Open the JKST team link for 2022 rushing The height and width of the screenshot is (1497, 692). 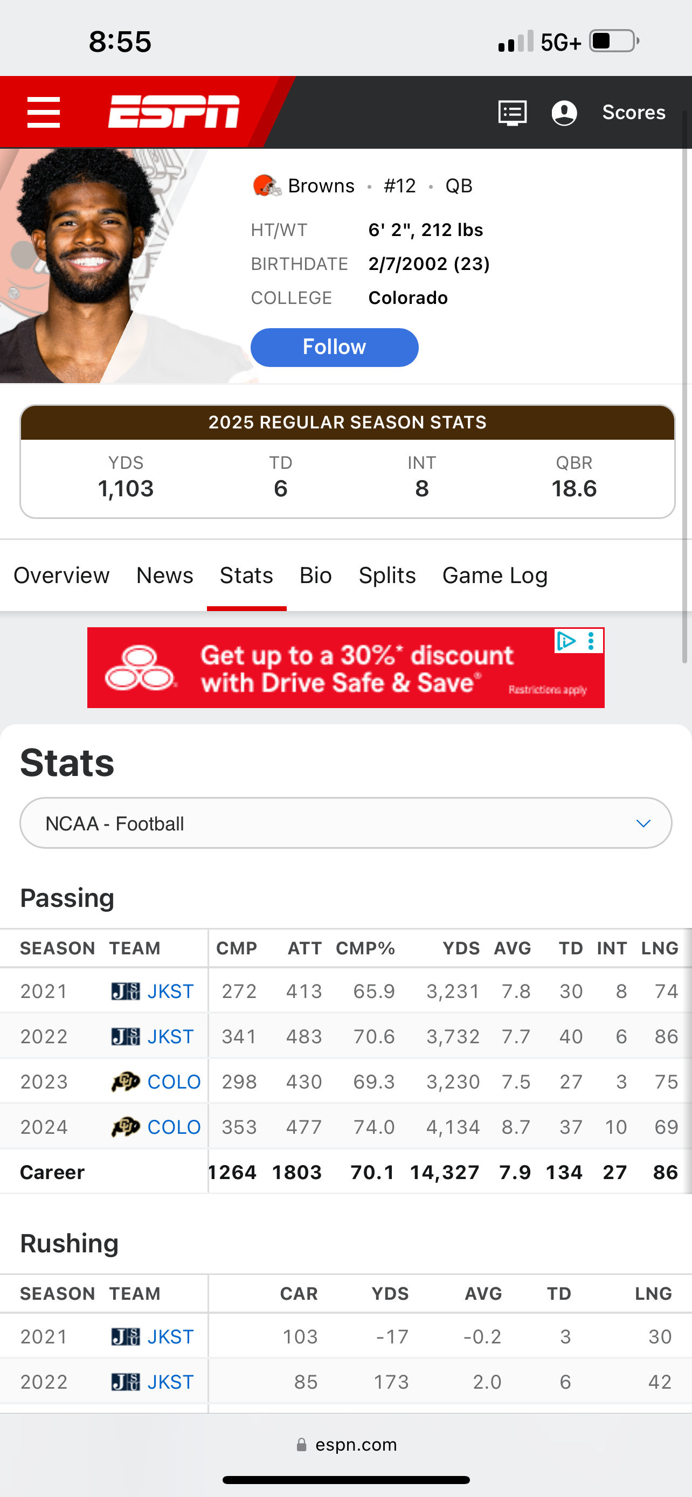coord(170,1381)
